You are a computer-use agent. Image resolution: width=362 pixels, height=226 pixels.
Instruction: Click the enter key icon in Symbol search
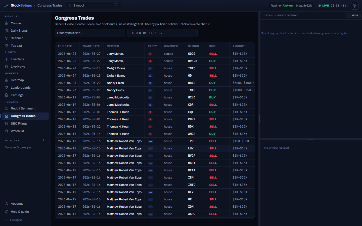116,6
